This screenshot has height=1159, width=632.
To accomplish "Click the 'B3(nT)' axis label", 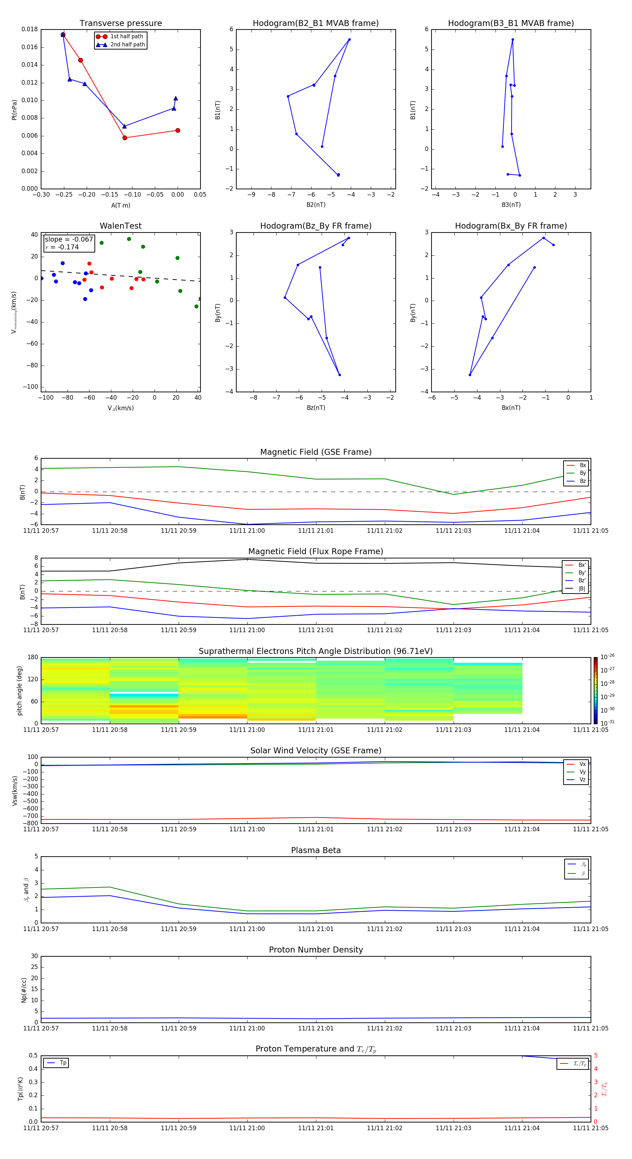I will 511,205.
